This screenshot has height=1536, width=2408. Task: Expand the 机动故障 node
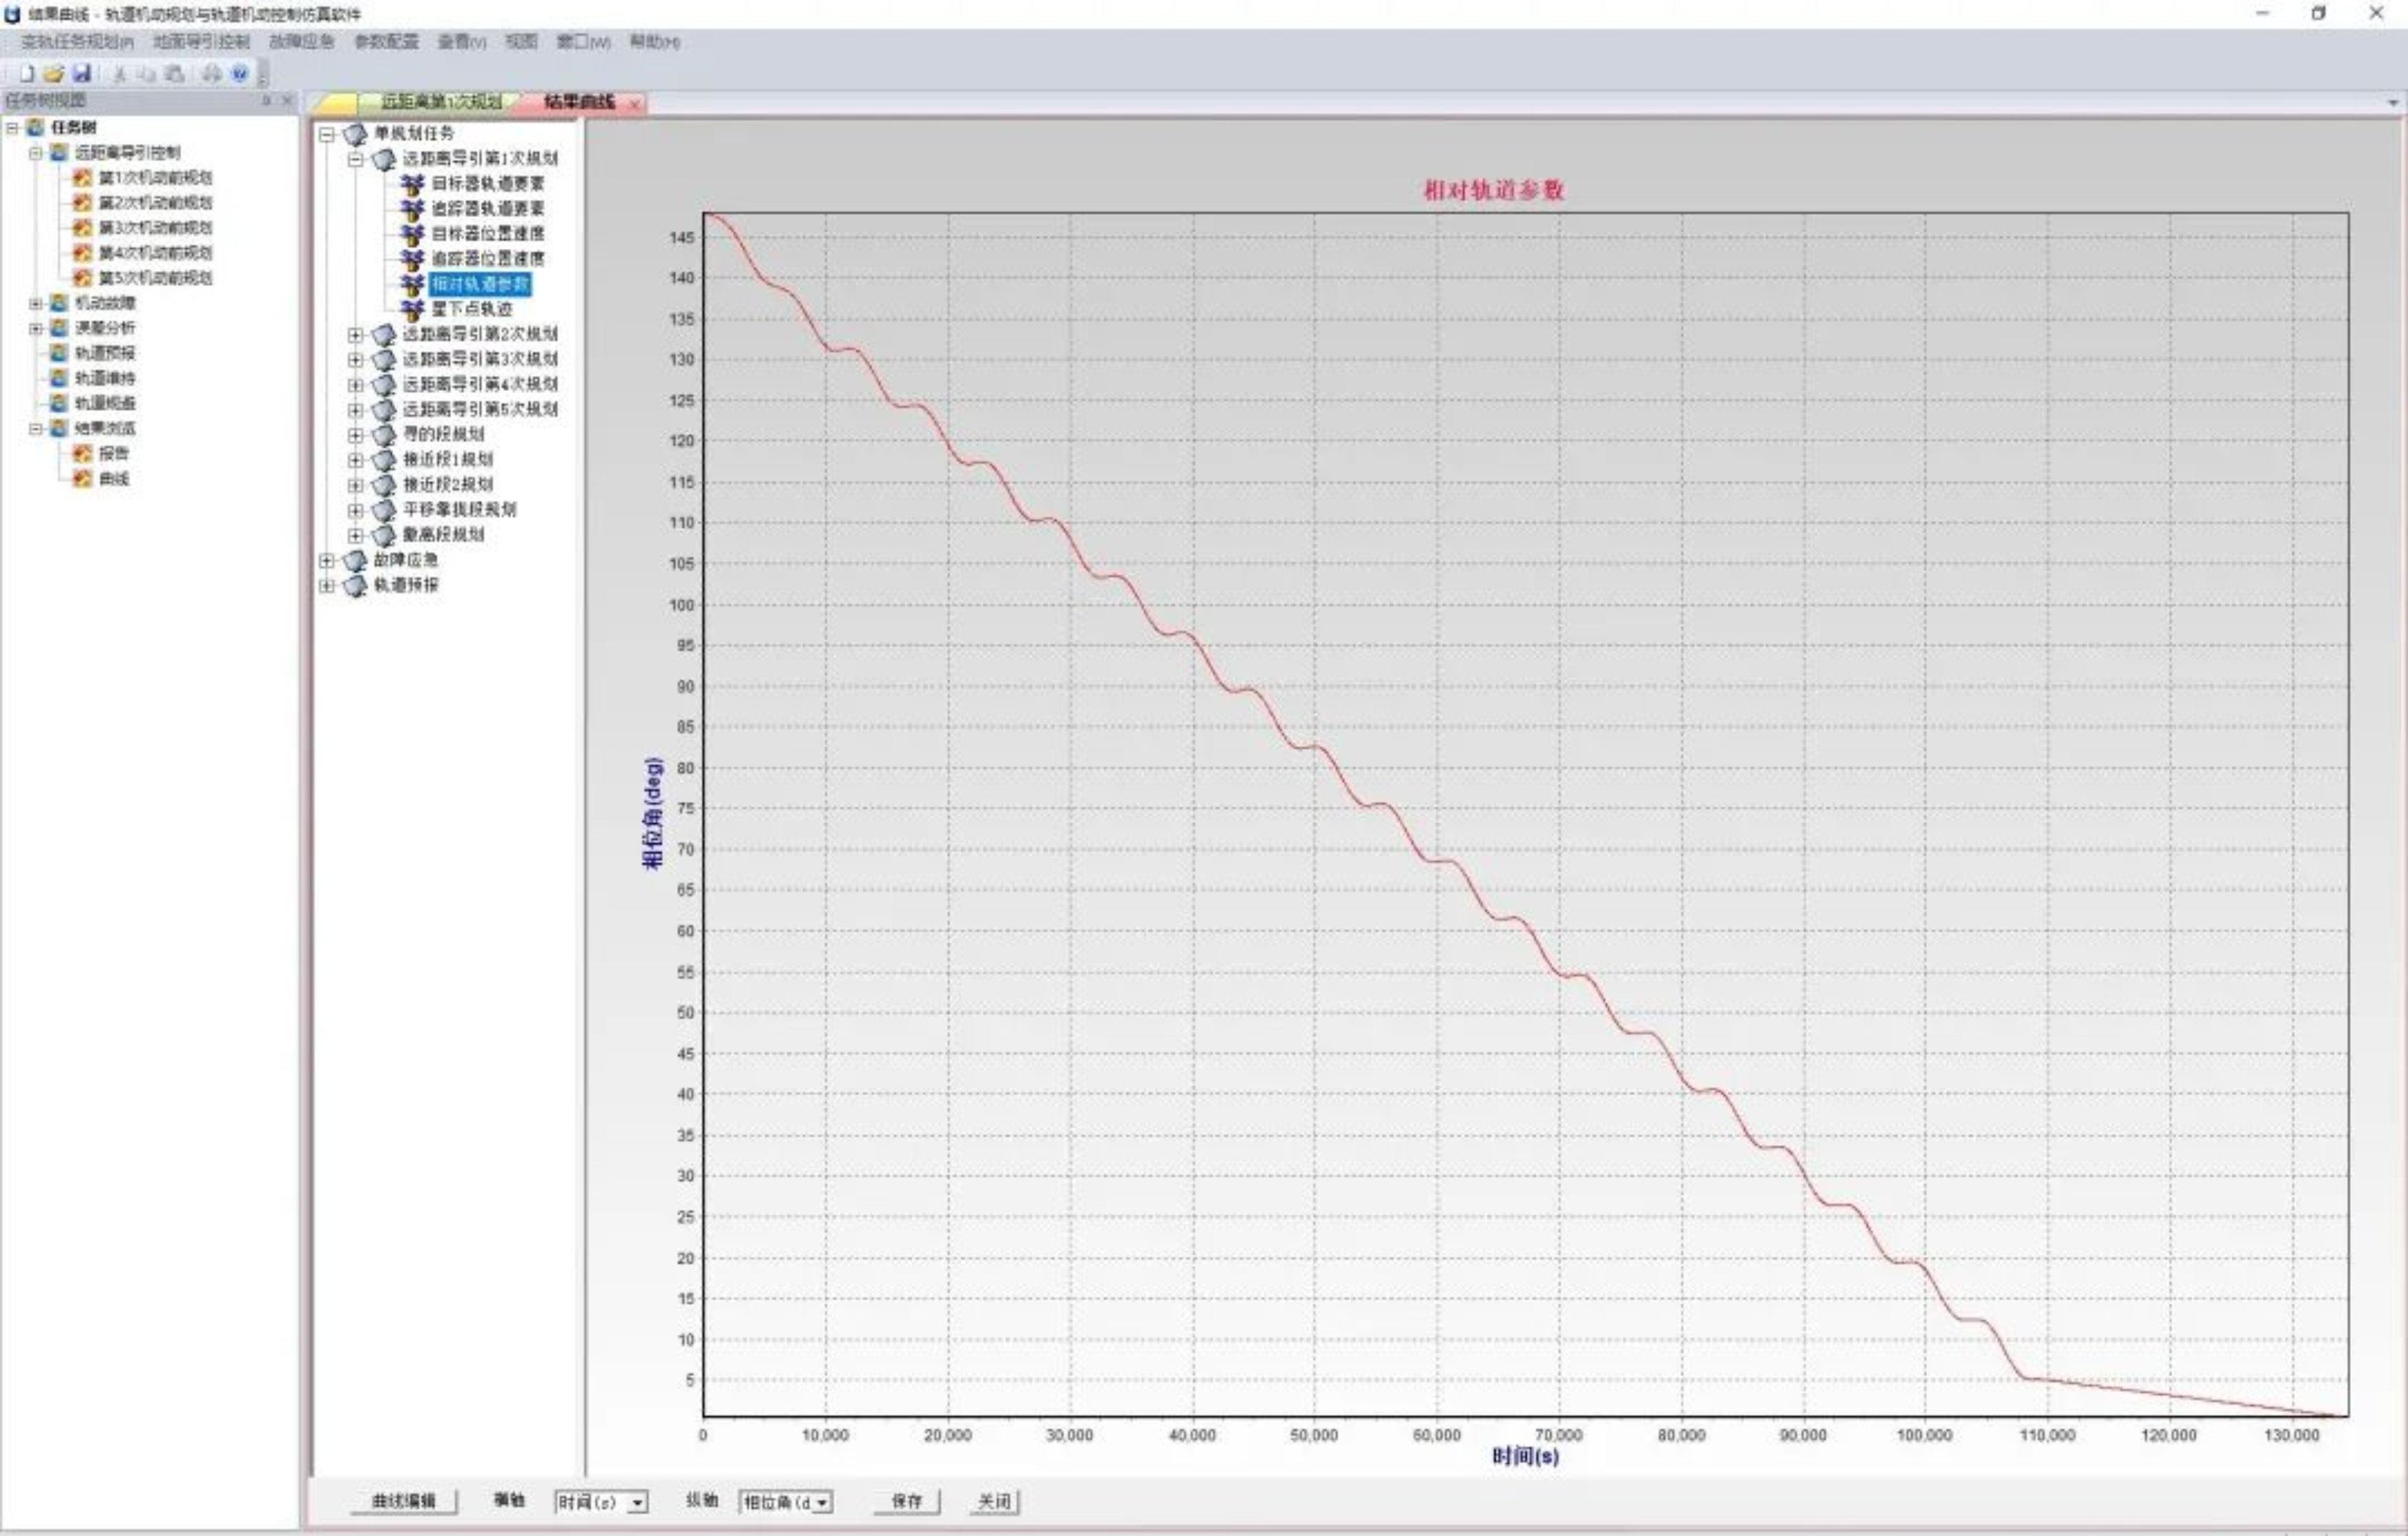tap(36, 303)
